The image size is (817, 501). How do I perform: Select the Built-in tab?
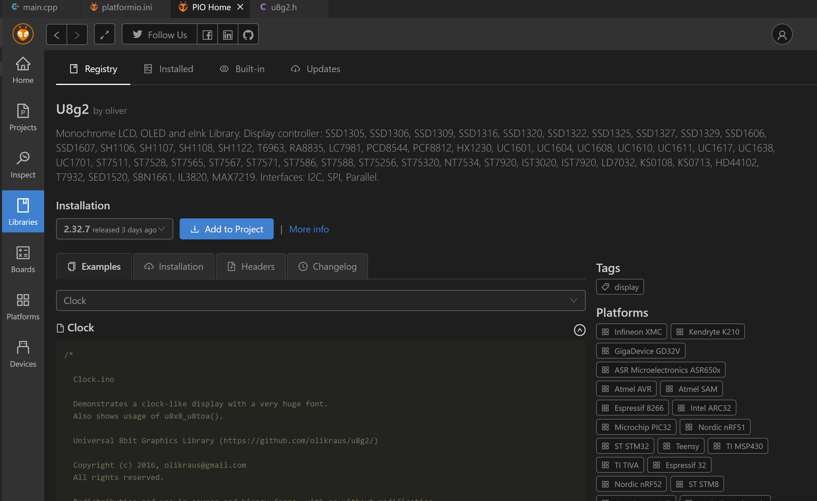pyautogui.click(x=242, y=69)
